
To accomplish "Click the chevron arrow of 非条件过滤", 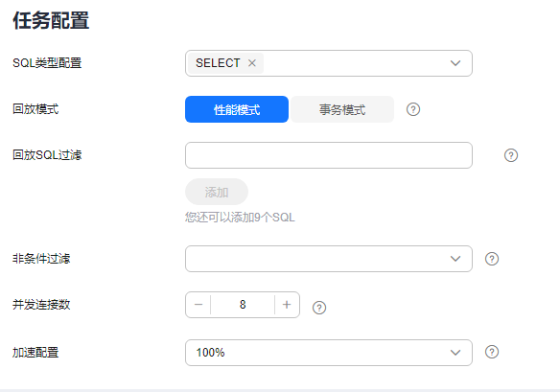I will click(x=455, y=259).
